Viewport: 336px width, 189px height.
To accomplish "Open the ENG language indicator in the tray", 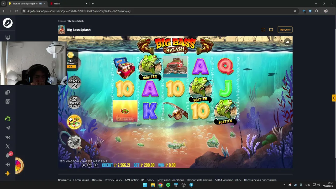I will pos(308,185).
